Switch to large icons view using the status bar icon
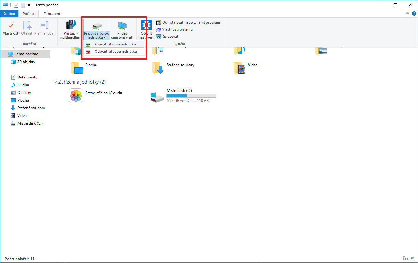Image resolution: width=418 pixels, height=263 pixels. [x=413, y=259]
